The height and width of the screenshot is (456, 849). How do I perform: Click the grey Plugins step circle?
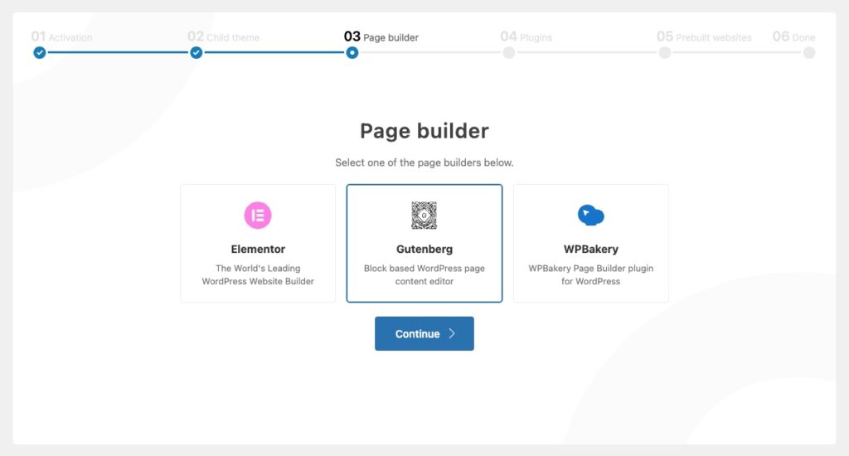pyautogui.click(x=508, y=52)
